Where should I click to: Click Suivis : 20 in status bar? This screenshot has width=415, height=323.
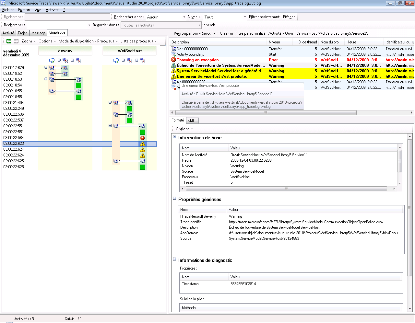(73, 319)
